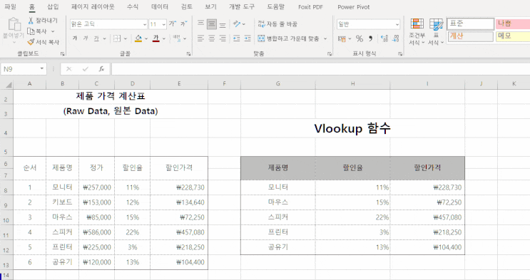Screen dimensions: 530x280
Task: Open the clipboard (클립보드) dialog launcher
Action: tap(62, 53)
